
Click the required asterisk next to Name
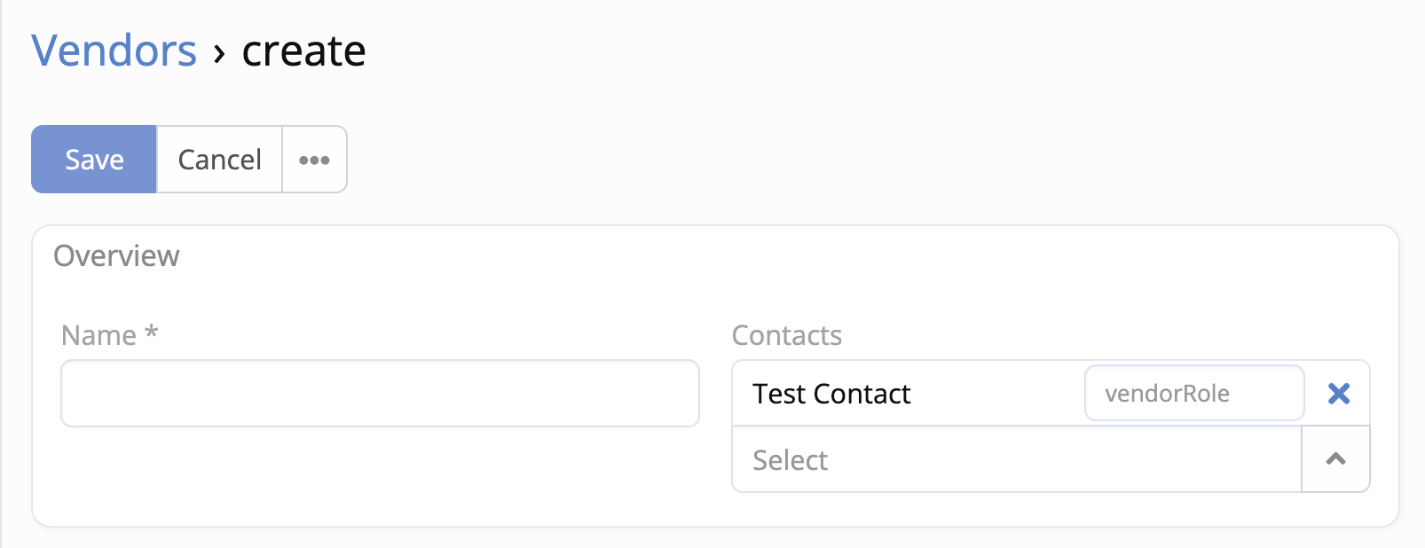pyautogui.click(x=152, y=333)
